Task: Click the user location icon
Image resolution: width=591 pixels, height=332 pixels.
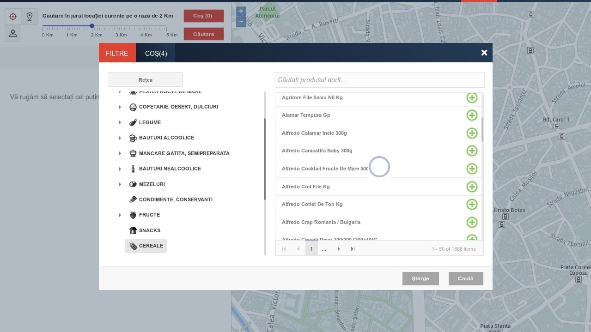Action: (13, 33)
